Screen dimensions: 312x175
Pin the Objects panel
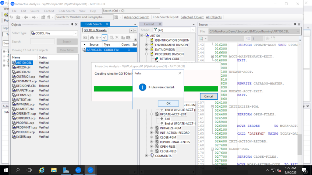click(x=72, y=24)
